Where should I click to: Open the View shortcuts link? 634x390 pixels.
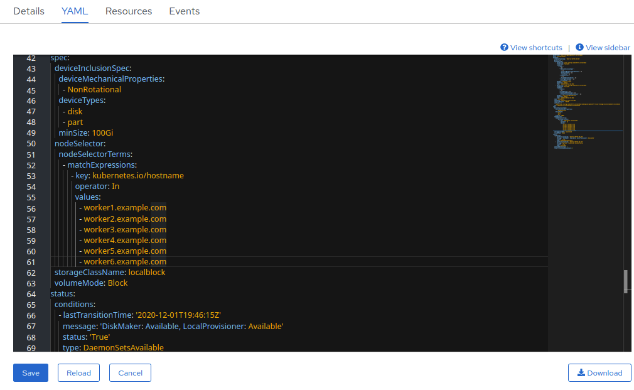click(x=536, y=48)
